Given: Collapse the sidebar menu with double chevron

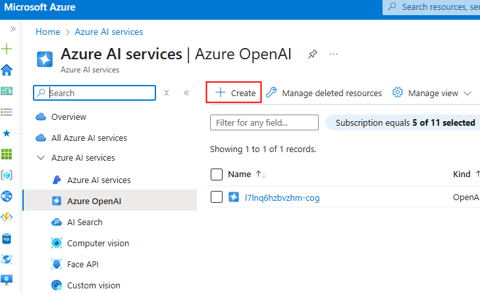Looking at the screenshot, I should click(186, 93).
